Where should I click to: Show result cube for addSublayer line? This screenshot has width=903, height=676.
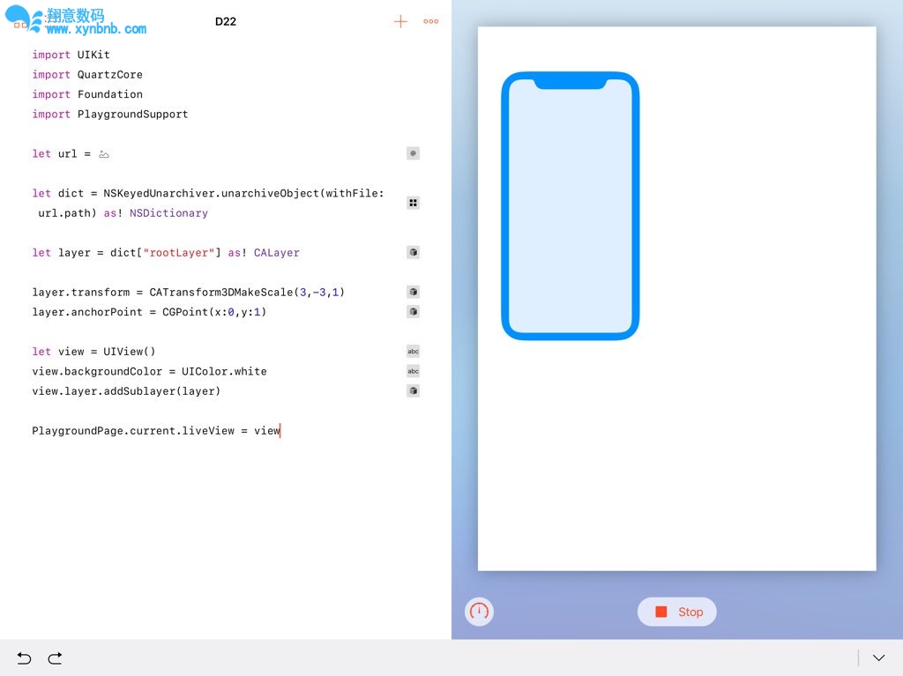[413, 391]
